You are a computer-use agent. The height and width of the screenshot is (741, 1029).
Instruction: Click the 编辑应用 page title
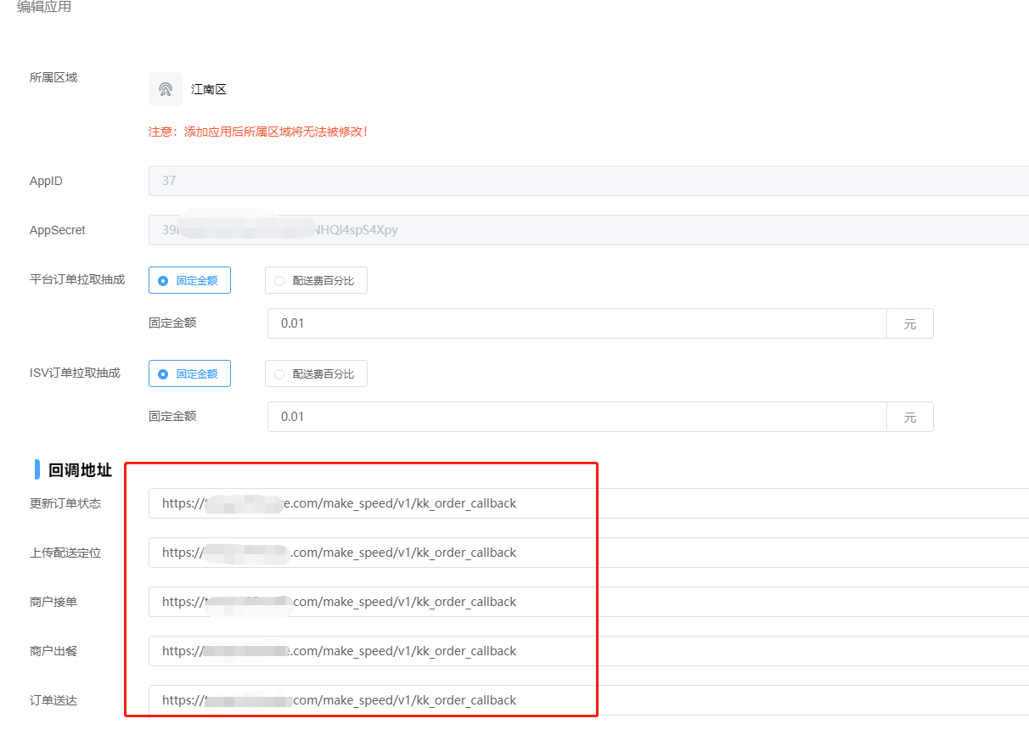44,7
